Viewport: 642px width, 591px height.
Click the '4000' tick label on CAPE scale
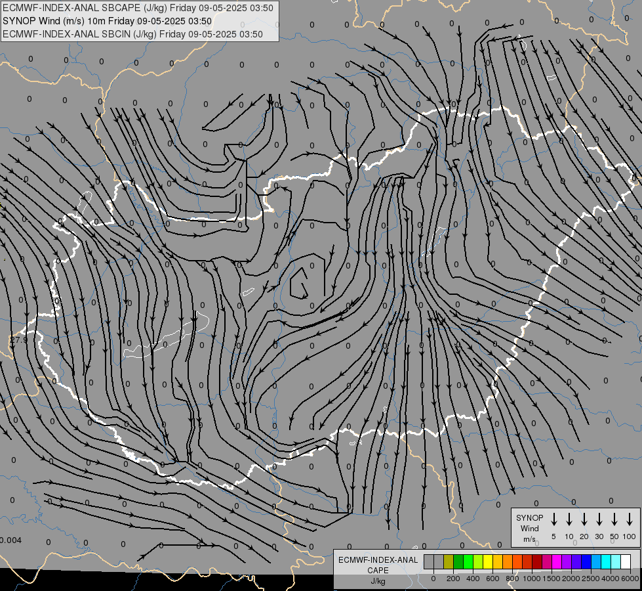[611, 579]
